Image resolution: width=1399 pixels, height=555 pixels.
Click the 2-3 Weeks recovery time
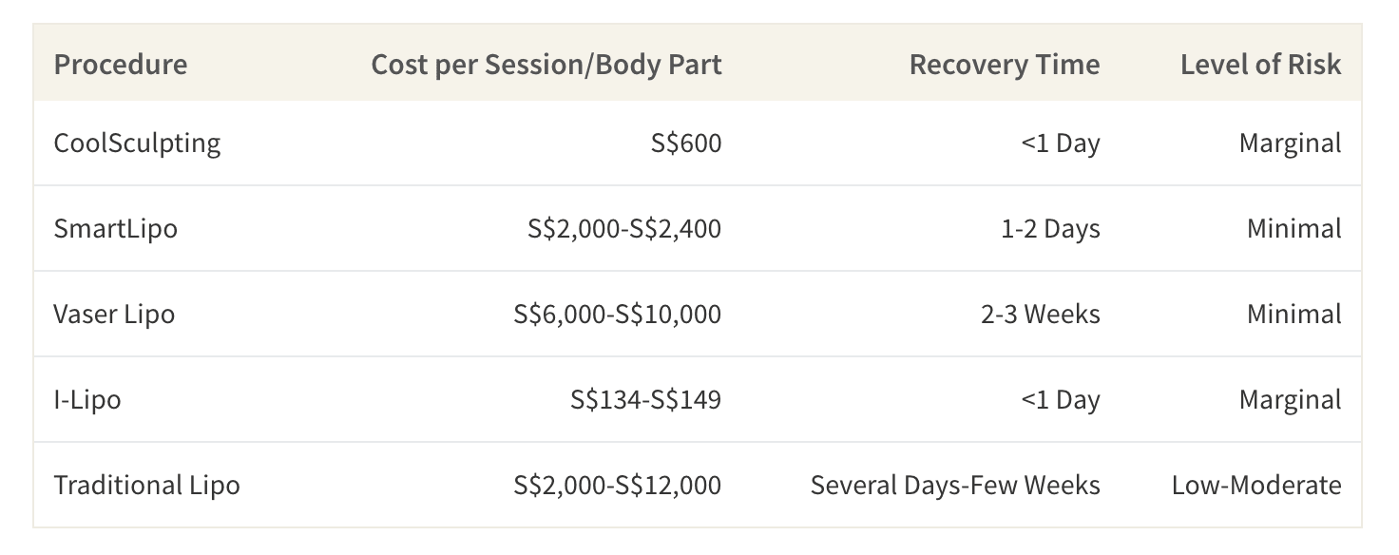(1041, 315)
